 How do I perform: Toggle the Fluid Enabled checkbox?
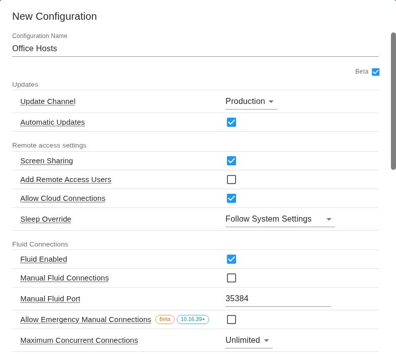click(232, 259)
